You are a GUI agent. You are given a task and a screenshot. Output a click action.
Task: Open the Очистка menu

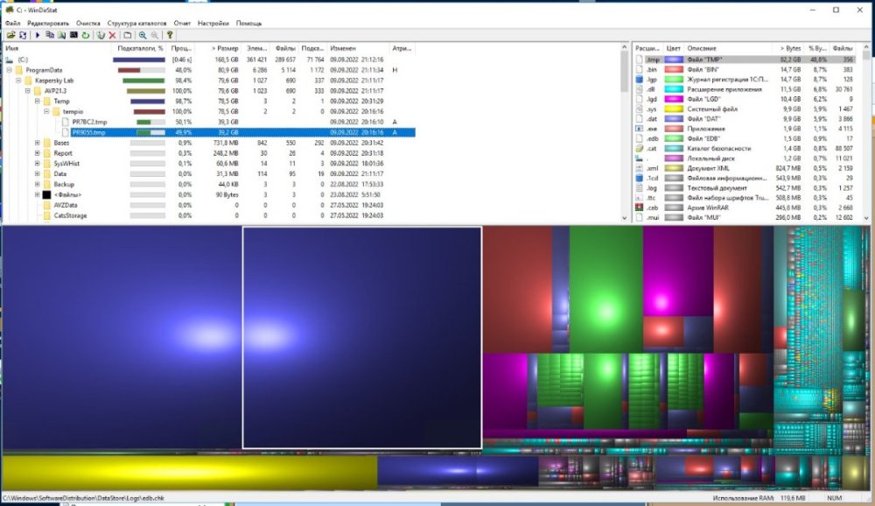(87, 23)
